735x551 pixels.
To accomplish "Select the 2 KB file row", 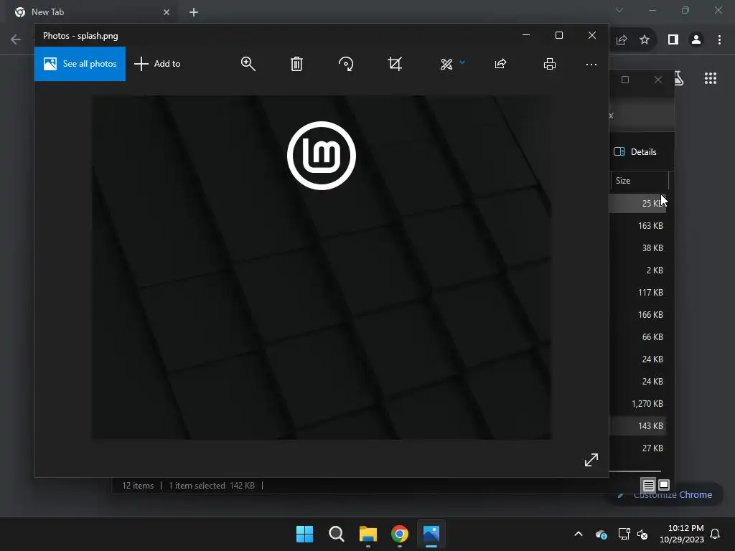I will tap(638, 270).
